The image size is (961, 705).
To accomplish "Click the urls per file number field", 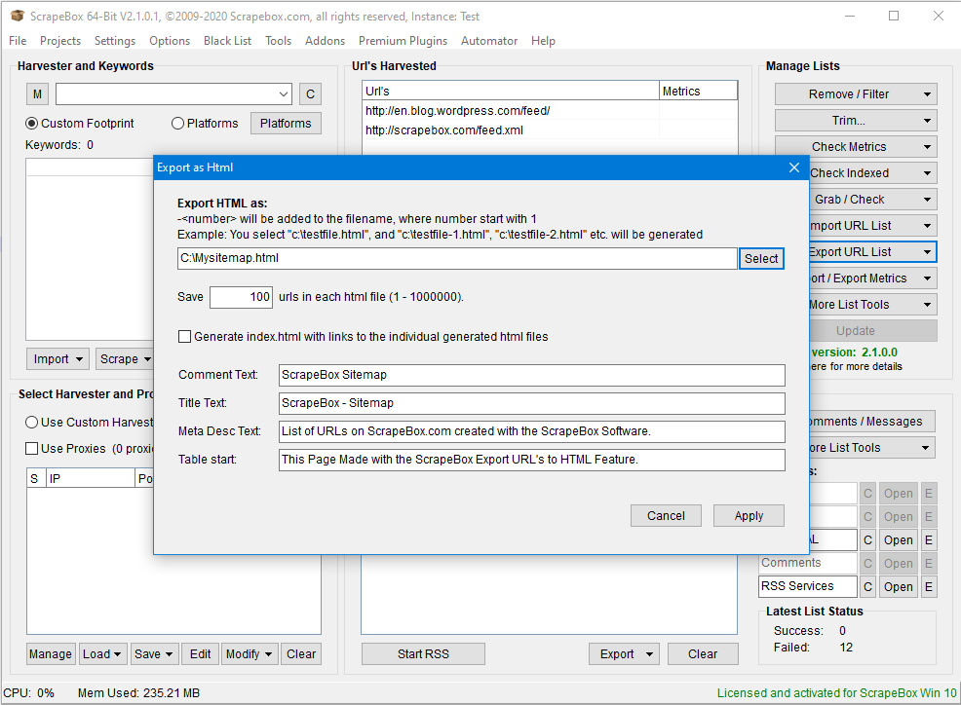I will pos(241,297).
